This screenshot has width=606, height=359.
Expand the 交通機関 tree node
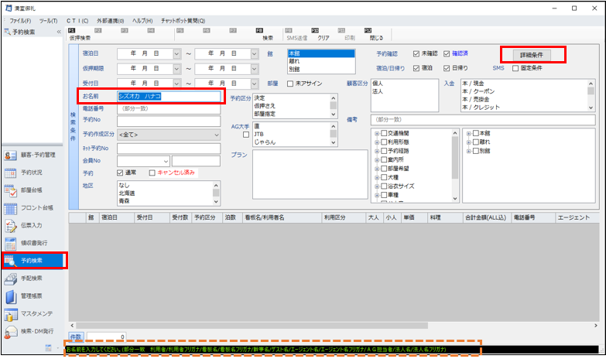tap(376, 133)
